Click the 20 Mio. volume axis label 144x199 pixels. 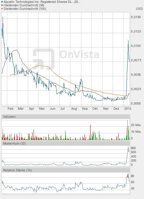(136, 125)
